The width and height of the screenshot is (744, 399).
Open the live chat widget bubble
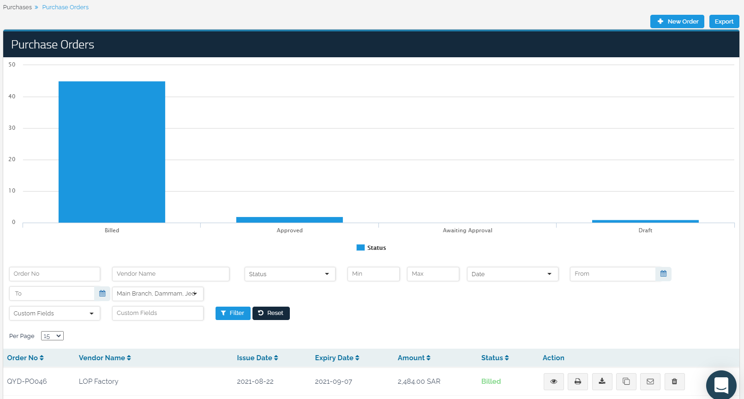(721, 385)
